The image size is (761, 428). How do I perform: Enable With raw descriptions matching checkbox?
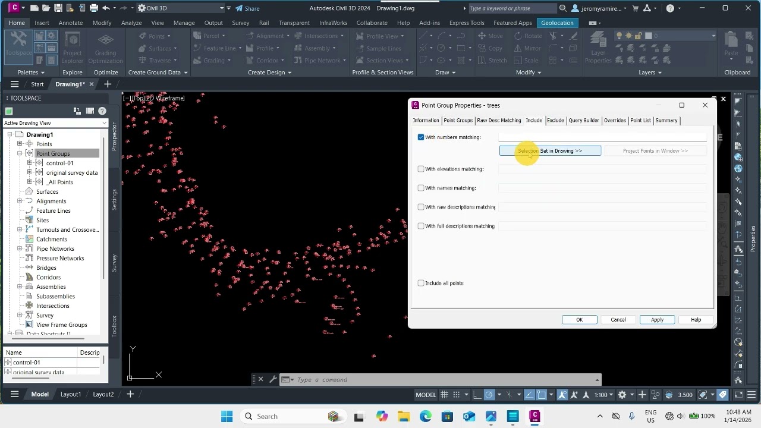point(421,207)
